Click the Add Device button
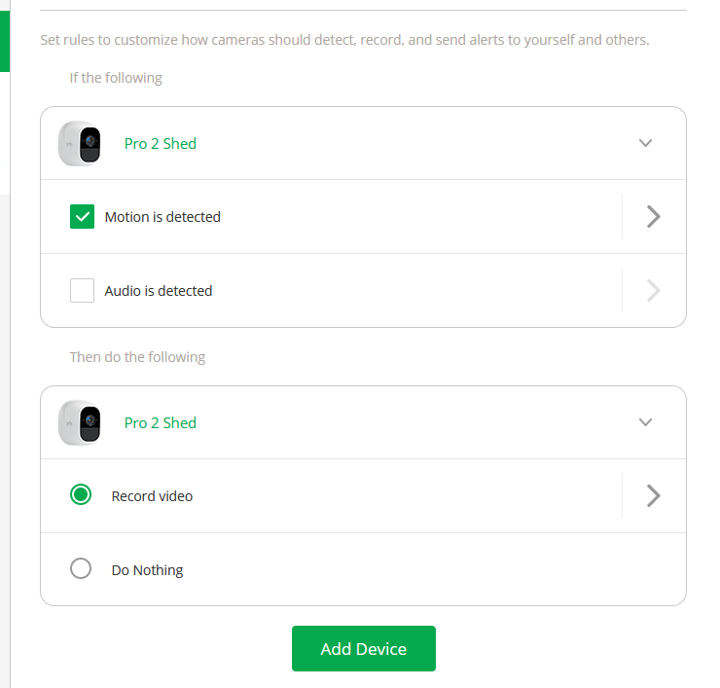 [363, 649]
